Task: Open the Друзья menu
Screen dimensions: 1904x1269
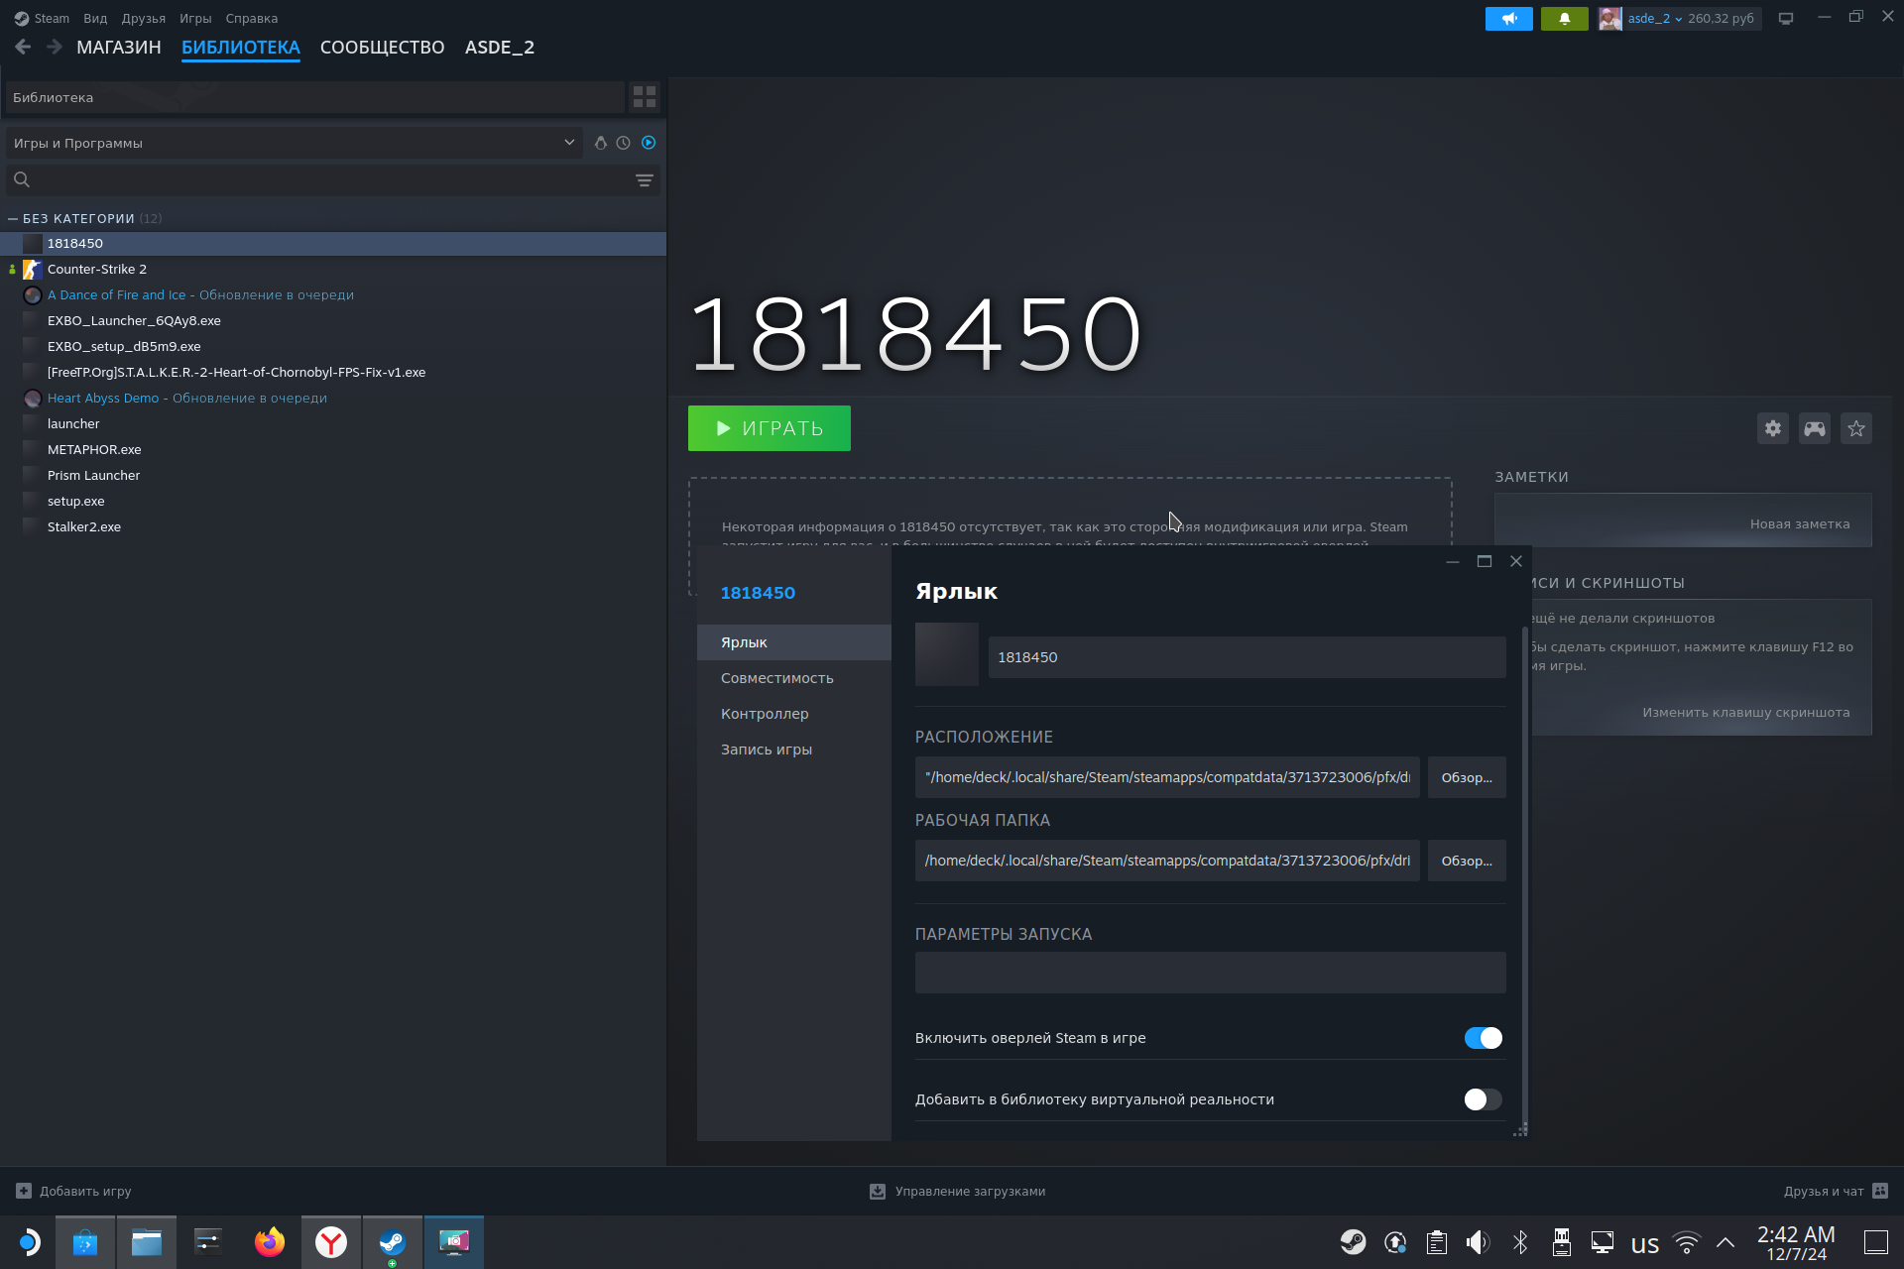Action: click(x=144, y=19)
